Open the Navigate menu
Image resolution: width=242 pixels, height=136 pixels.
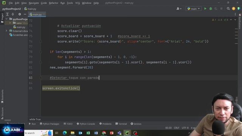(x=34, y=3)
